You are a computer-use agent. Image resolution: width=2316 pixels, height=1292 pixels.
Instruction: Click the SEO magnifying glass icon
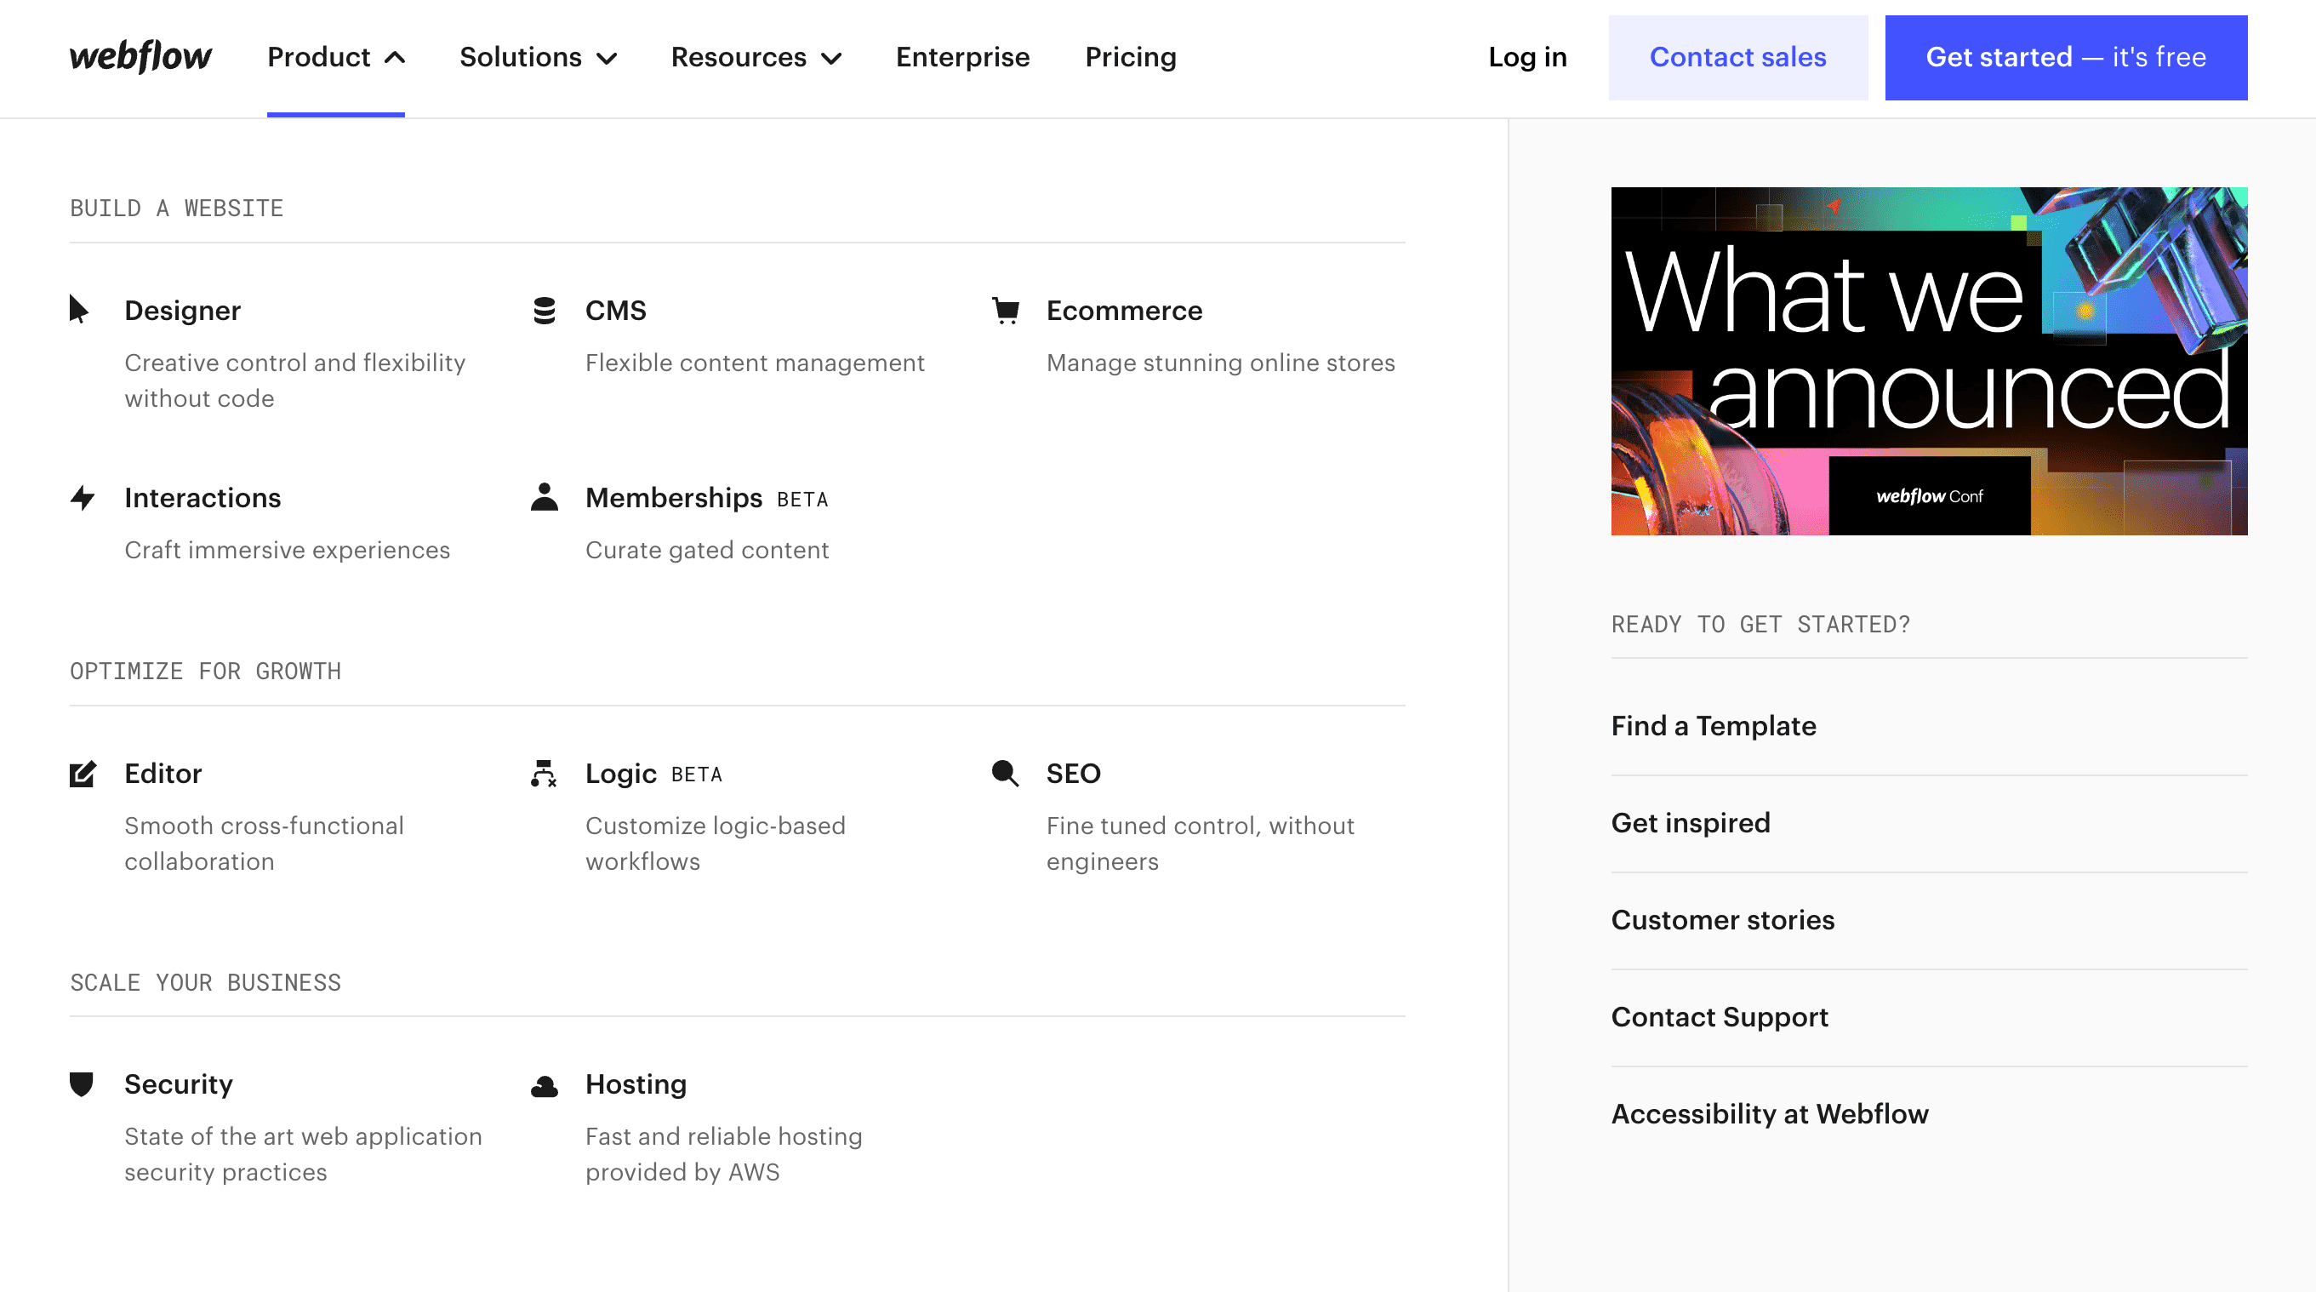(x=1005, y=773)
